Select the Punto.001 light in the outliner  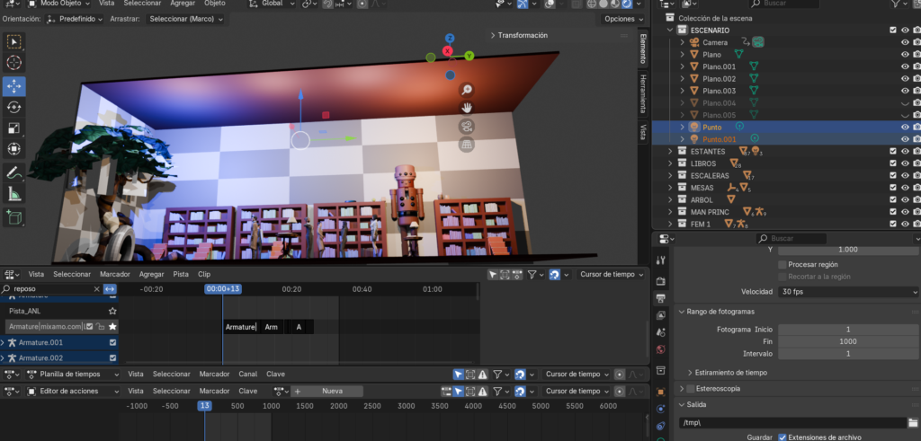click(x=719, y=139)
